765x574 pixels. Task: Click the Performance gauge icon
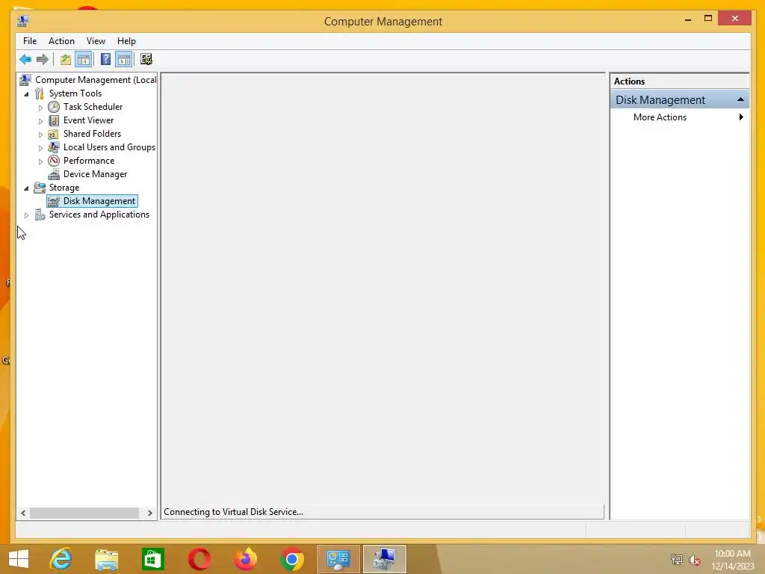(54, 161)
